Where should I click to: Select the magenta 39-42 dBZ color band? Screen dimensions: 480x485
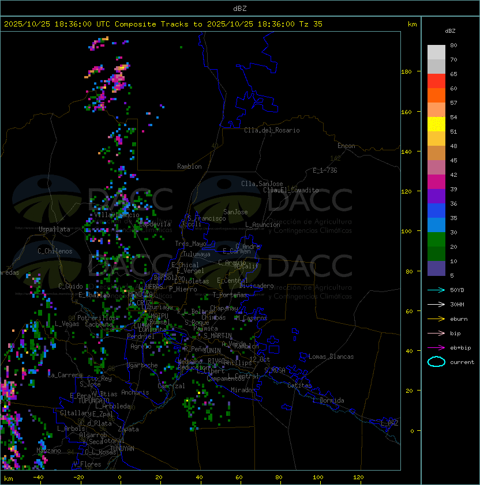tap(436, 182)
